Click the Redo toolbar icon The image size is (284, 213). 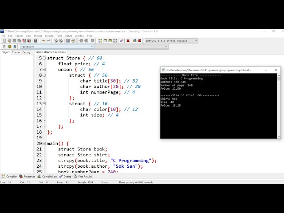coord(48,41)
